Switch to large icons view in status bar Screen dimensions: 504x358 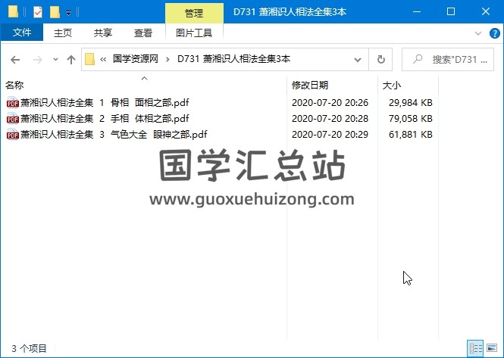pyautogui.click(x=492, y=348)
